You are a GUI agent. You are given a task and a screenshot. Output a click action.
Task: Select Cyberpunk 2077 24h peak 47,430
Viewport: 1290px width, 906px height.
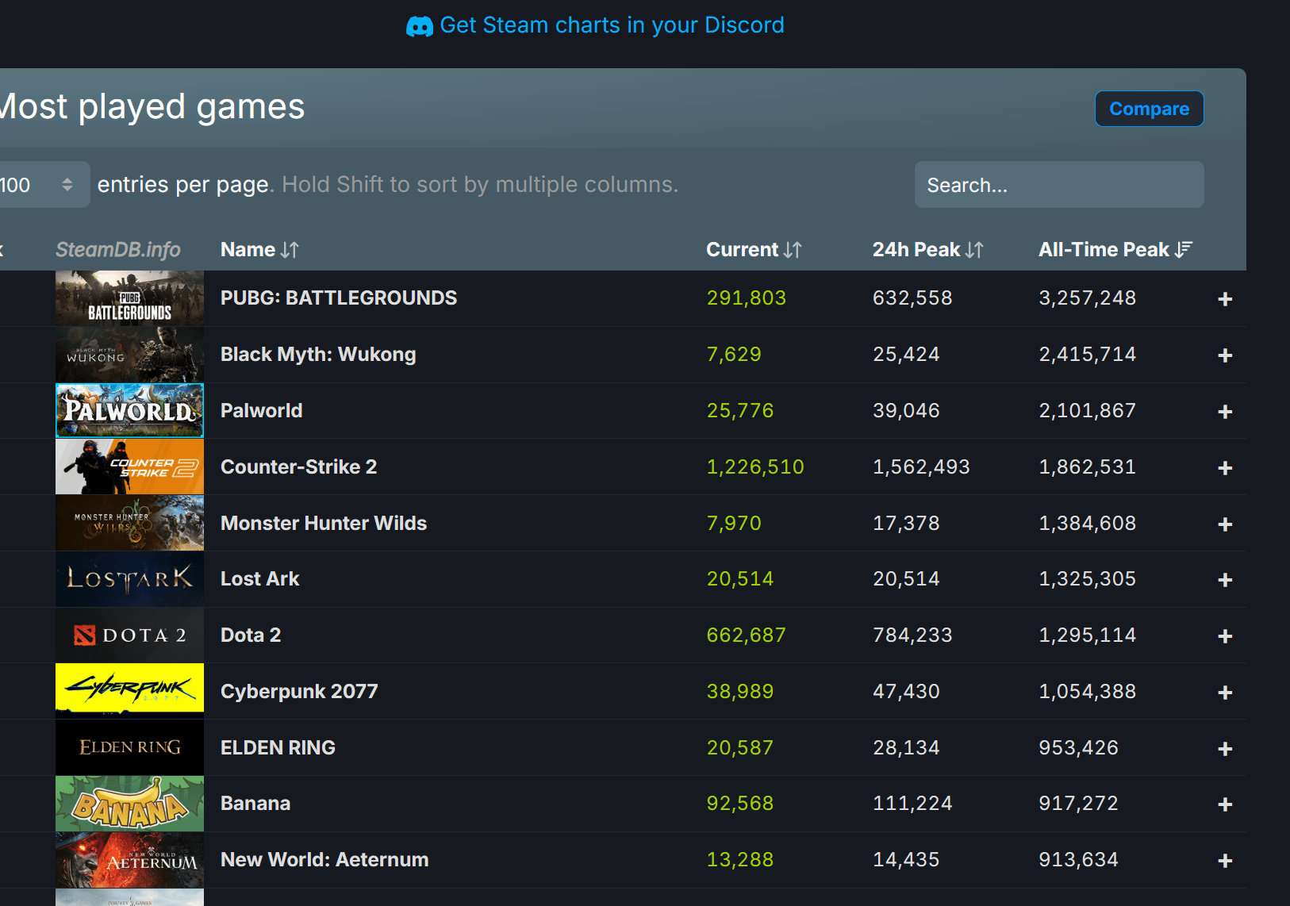[x=906, y=692]
